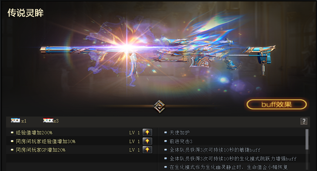Click the 传说灵眸 title text
This screenshot has width=317, height=171.
25,13
